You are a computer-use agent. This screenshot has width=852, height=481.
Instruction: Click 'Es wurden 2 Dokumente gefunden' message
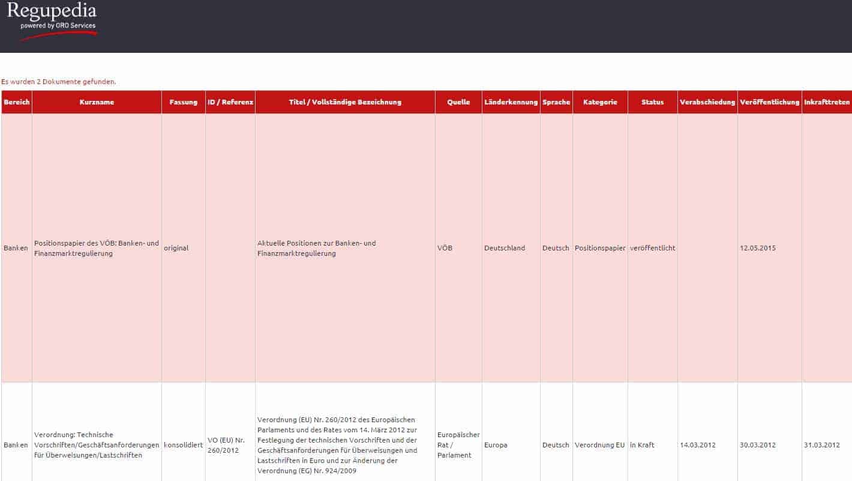[x=59, y=81]
